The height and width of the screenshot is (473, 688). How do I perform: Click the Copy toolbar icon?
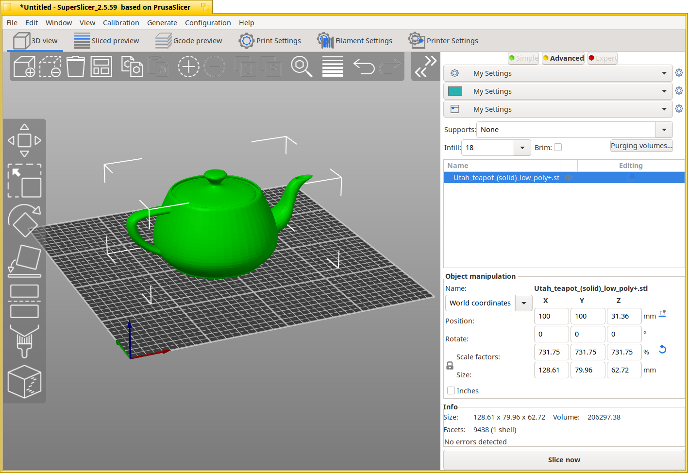pyautogui.click(x=132, y=67)
